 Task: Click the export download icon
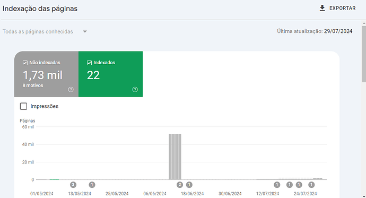[322, 8]
